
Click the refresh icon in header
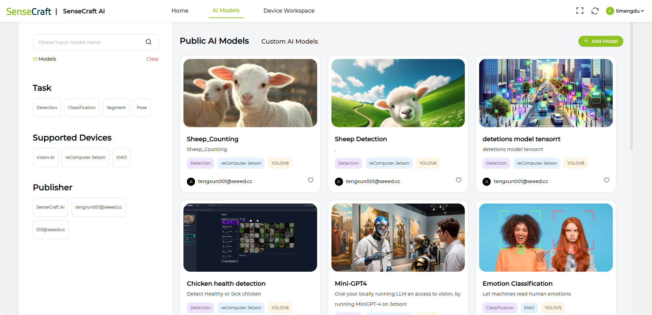point(595,11)
